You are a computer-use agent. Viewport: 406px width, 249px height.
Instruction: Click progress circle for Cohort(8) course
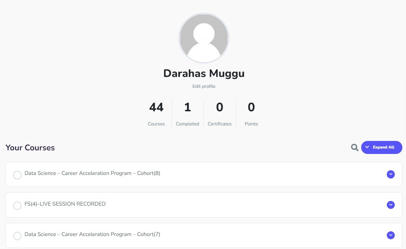(x=17, y=175)
